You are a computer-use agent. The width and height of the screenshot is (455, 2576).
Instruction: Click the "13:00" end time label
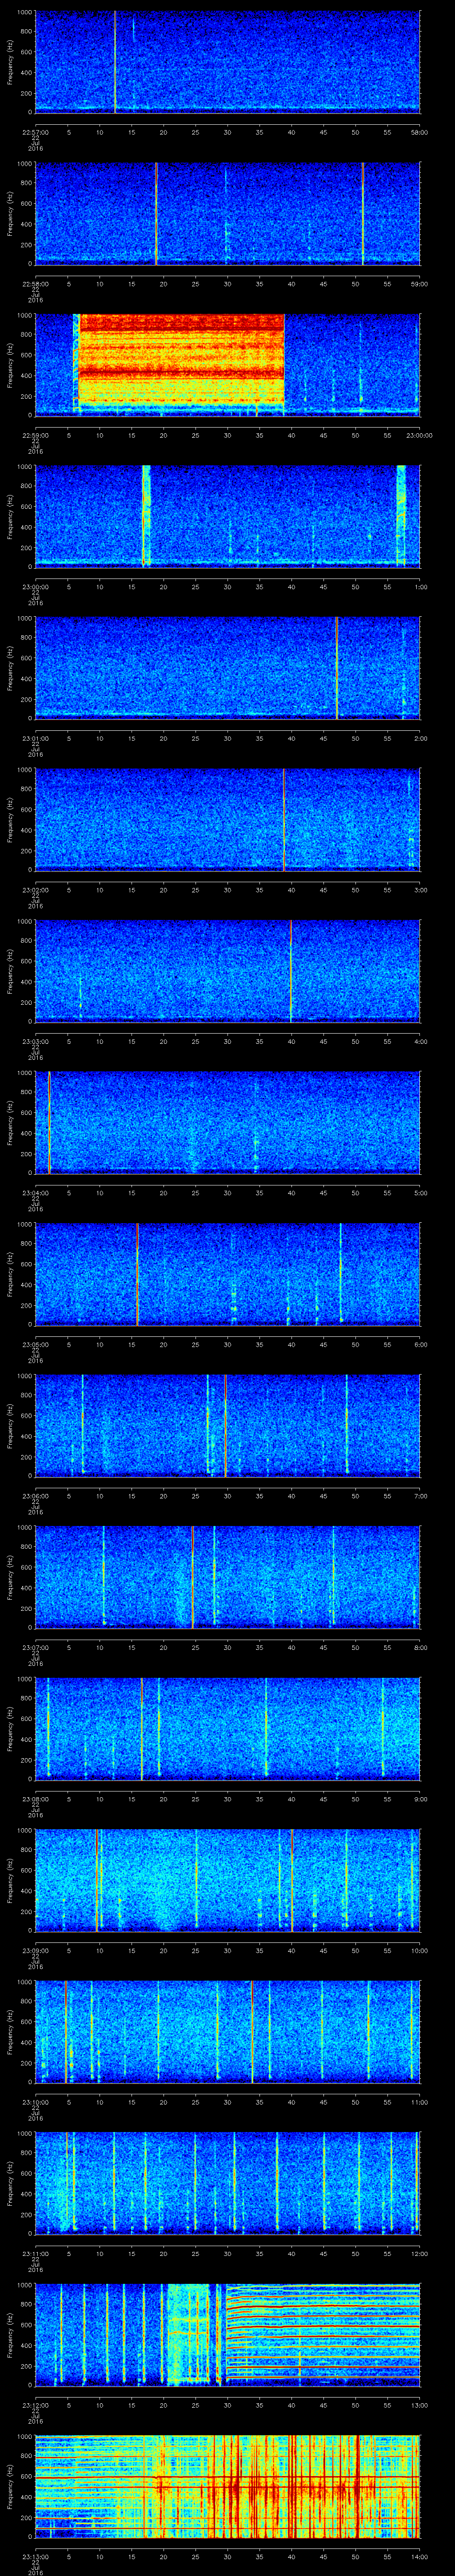point(420,2404)
